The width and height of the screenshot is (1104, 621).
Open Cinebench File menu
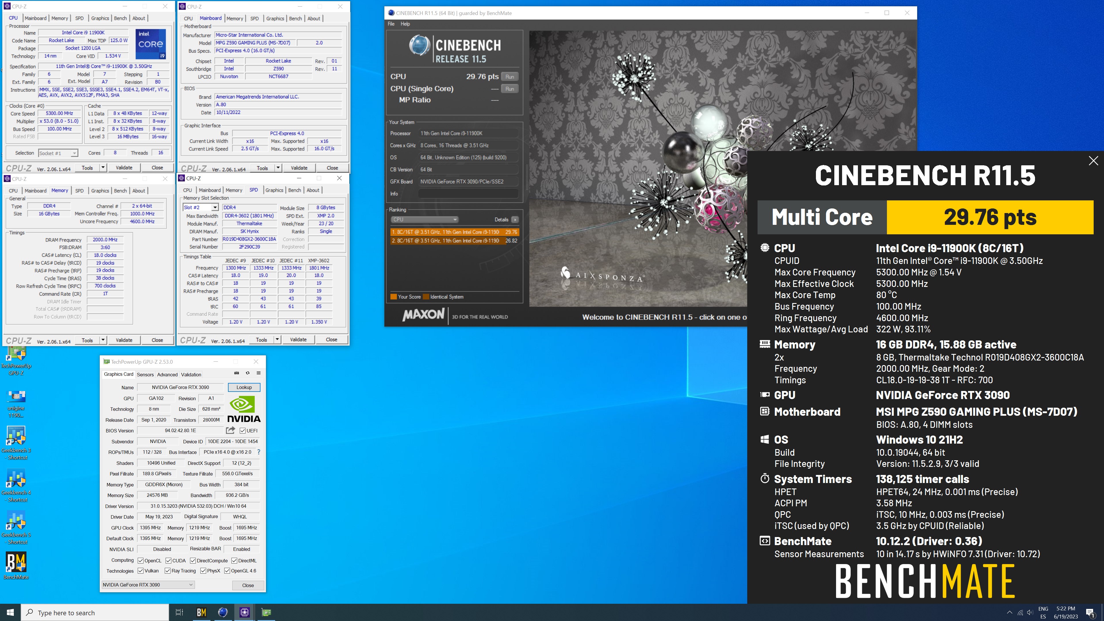pyautogui.click(x=391, y=24)
